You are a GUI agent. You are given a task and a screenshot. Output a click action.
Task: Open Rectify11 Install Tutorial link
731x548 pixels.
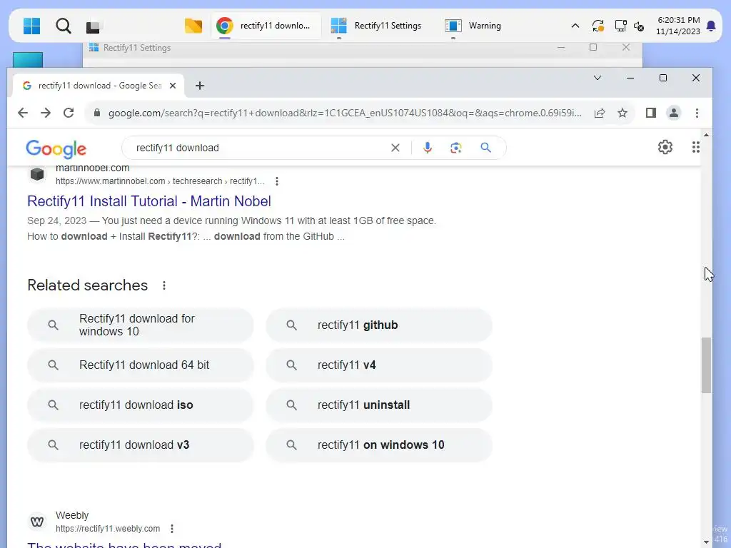149,201
